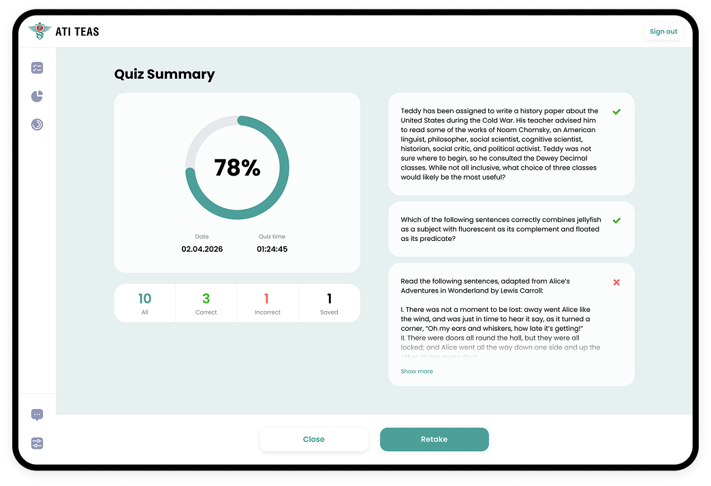This screenshot has height=486, width=711.
Task: Toggle the Incorrect answers filter
Action: click(268, 302)
